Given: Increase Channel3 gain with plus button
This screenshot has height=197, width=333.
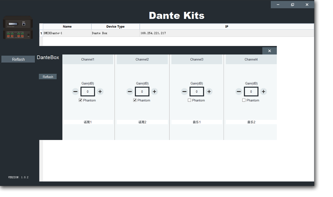Looking at the screenshot, I should pyautogui.click(x=209, y=92).
